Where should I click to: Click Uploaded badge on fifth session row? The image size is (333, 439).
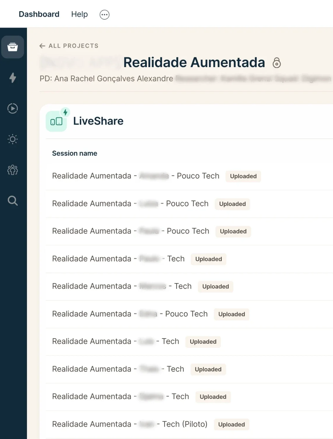(216, 287)
